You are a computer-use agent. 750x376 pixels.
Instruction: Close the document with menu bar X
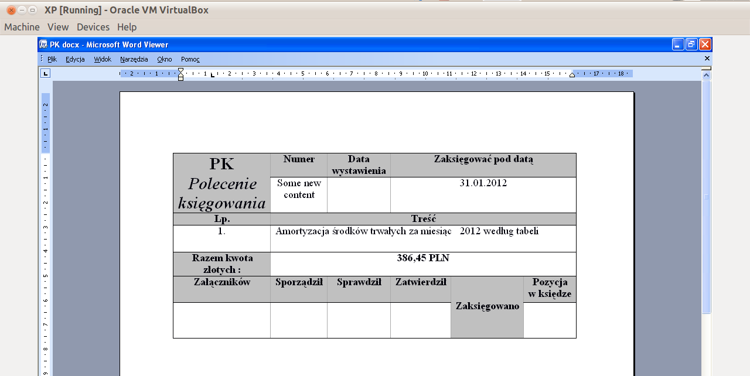click(707, 59)
